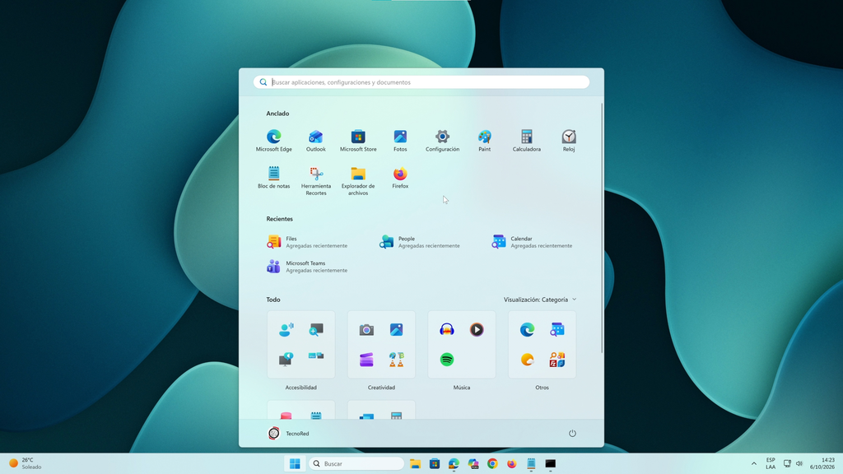Open the media player icon in Música
The height and width of the screenshot is (474, 843).
click(477, 329)
